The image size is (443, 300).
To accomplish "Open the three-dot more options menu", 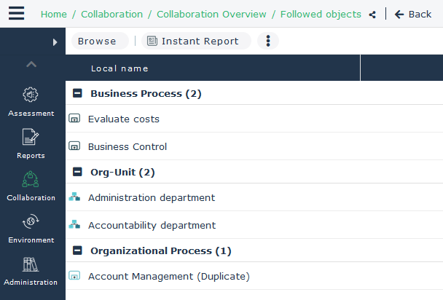I will click(x=268, y=42).
